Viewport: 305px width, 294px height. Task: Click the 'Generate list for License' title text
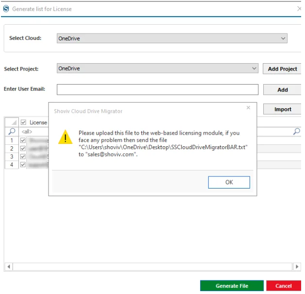point(42,9)
